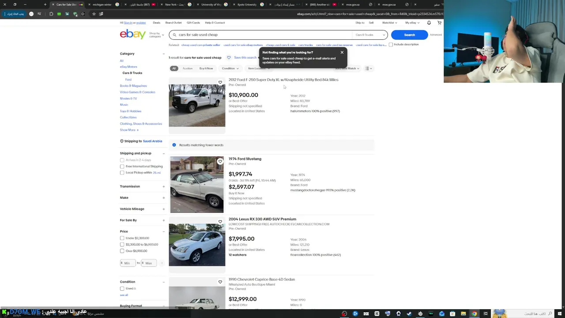Click the Saudi Arabia shipping location link

tap(152, 141)
